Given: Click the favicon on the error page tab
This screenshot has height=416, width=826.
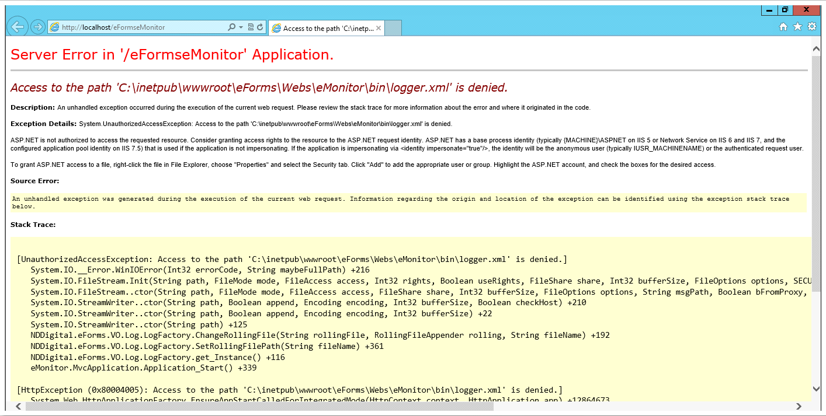Looking at the screenshot, I should (279, 27).
